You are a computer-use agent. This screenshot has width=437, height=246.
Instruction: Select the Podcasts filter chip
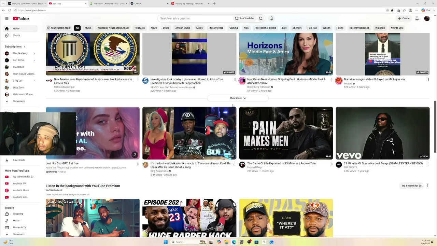[140, 28]
